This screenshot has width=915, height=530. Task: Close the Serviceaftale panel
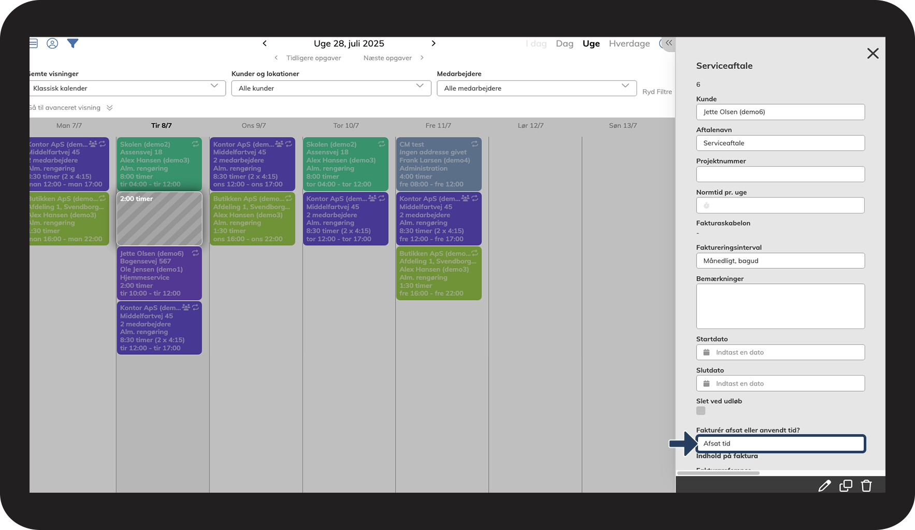(x=873, y=53)
